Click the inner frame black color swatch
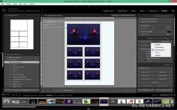Screen dimensions: 177x110 (169, 32)
